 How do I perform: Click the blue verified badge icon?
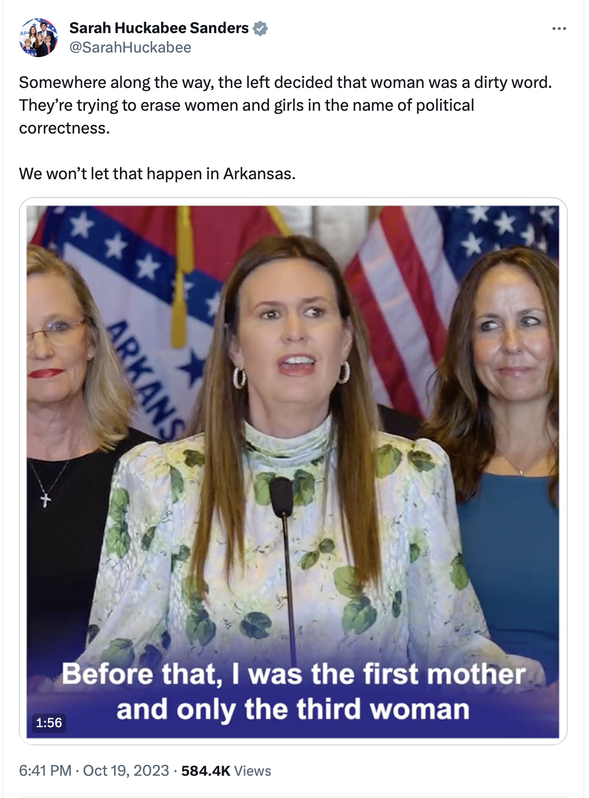click(260, 28)
